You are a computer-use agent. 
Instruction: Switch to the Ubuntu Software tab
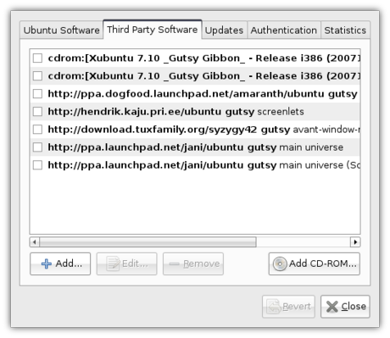click(61, 30)
